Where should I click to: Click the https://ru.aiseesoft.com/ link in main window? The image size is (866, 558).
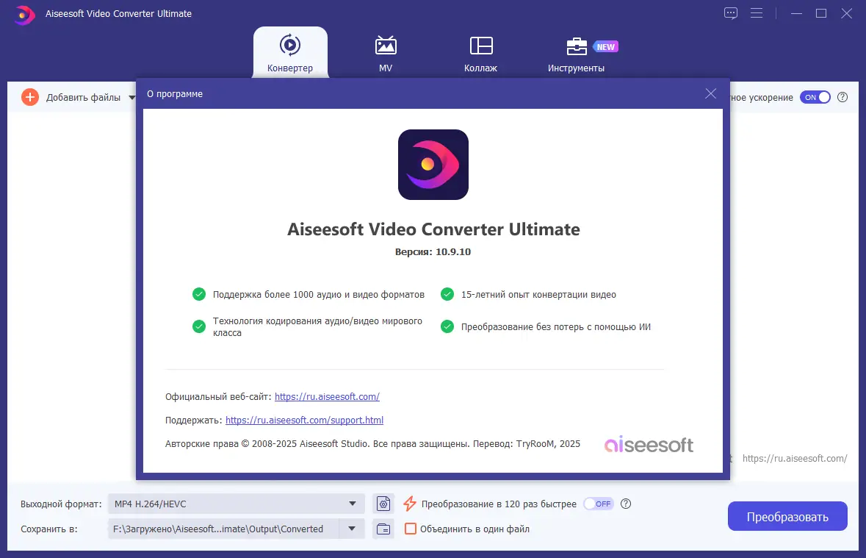(x=795, y=459)
